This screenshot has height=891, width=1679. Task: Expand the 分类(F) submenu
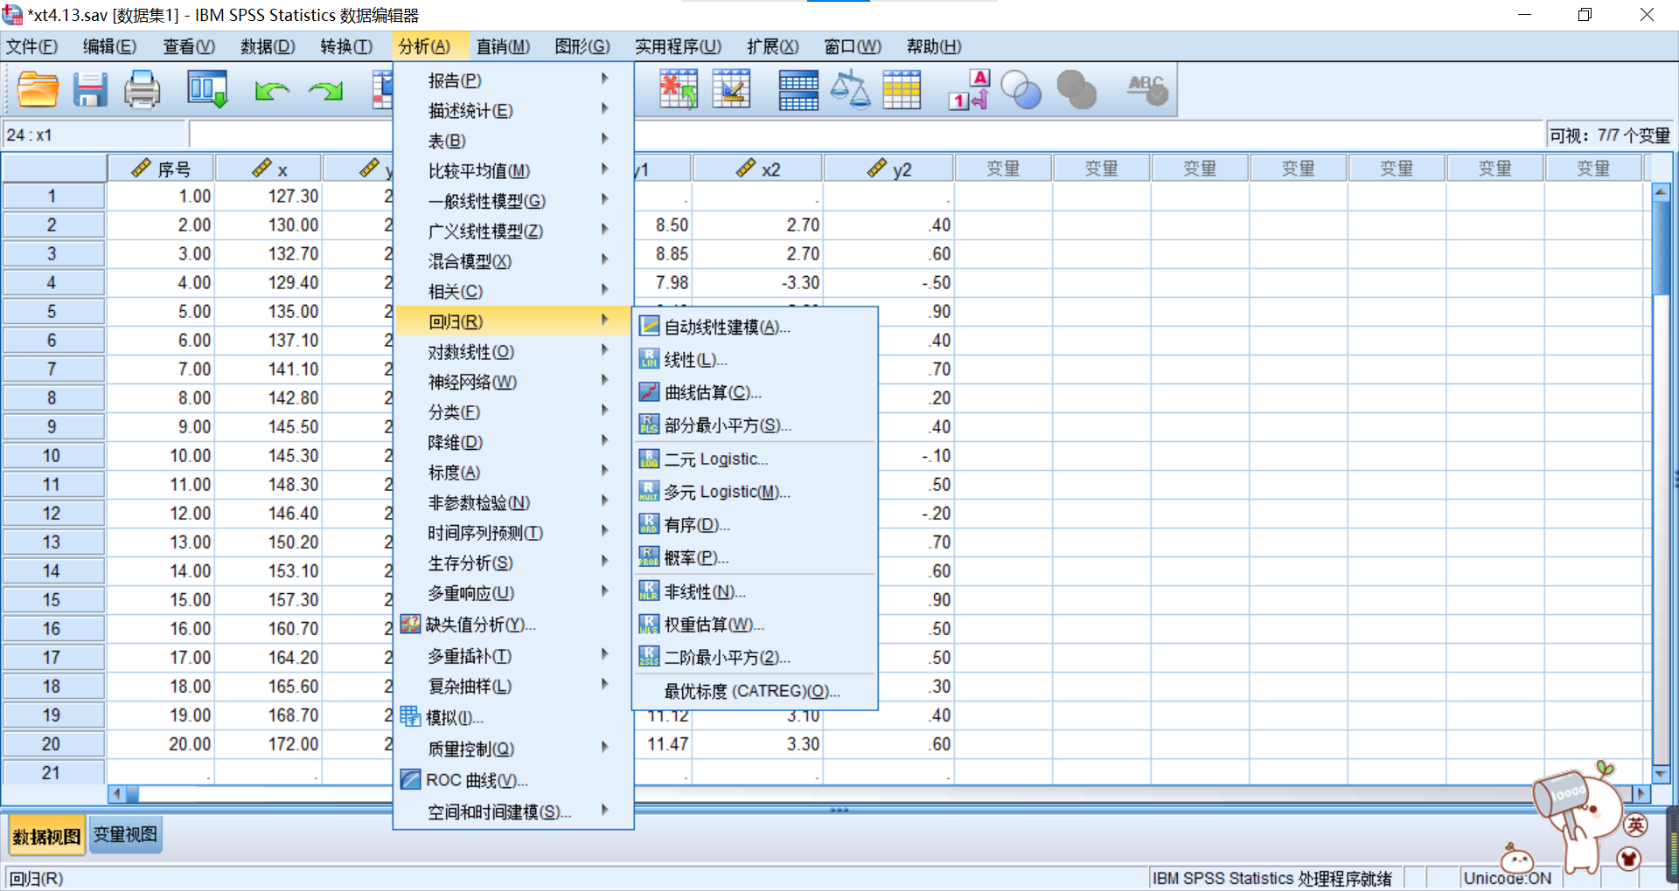click(513, 412)
